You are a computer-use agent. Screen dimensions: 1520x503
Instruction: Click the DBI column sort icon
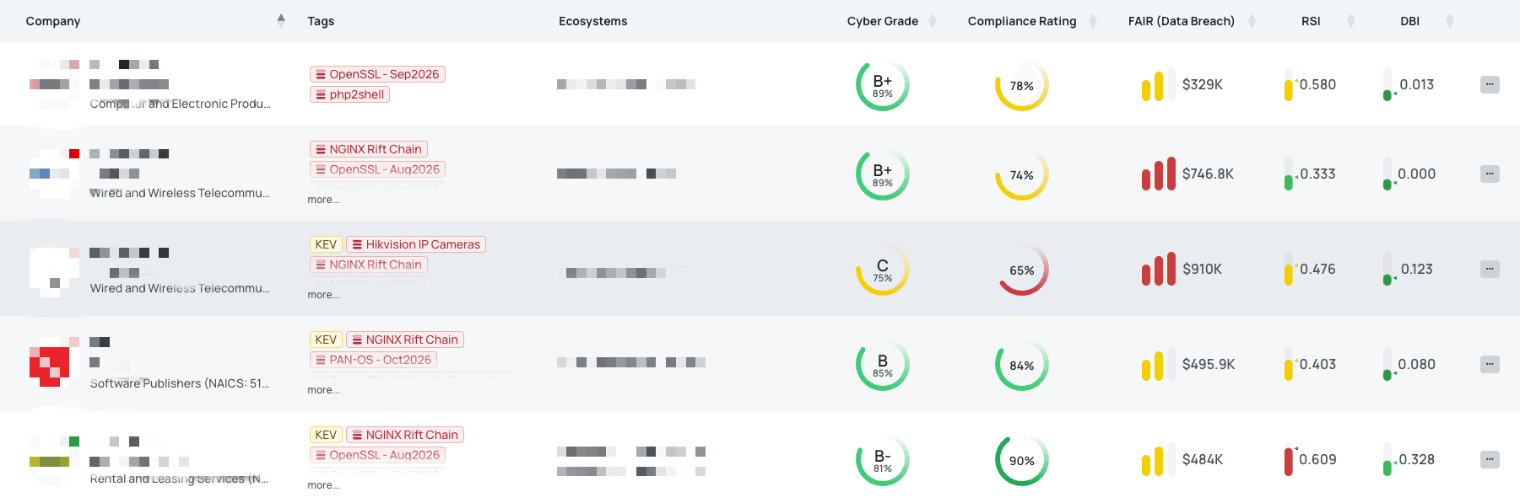pyautogui.click(x=1449, y=21)
